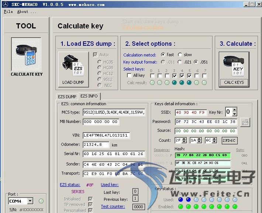Adjust the 2F count spinner
The height and width of the screenshot is (213, 262).
coord(184,140)
